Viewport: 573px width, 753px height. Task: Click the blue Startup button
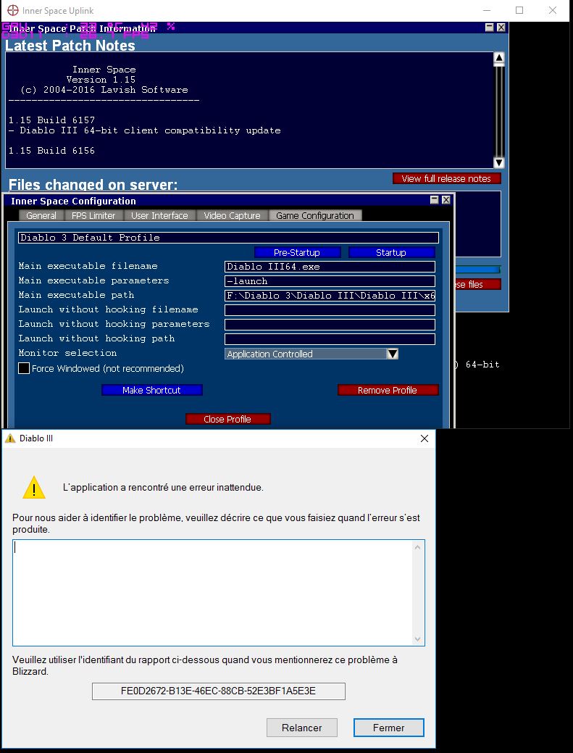pos(391,253)
